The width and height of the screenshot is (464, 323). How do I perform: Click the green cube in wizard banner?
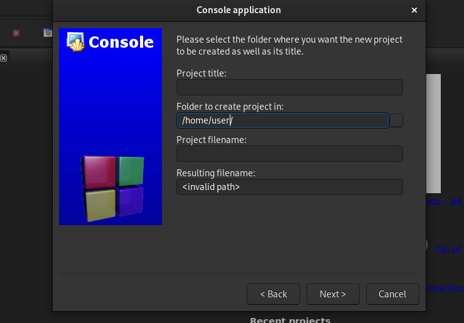click(x=131, y=171)
